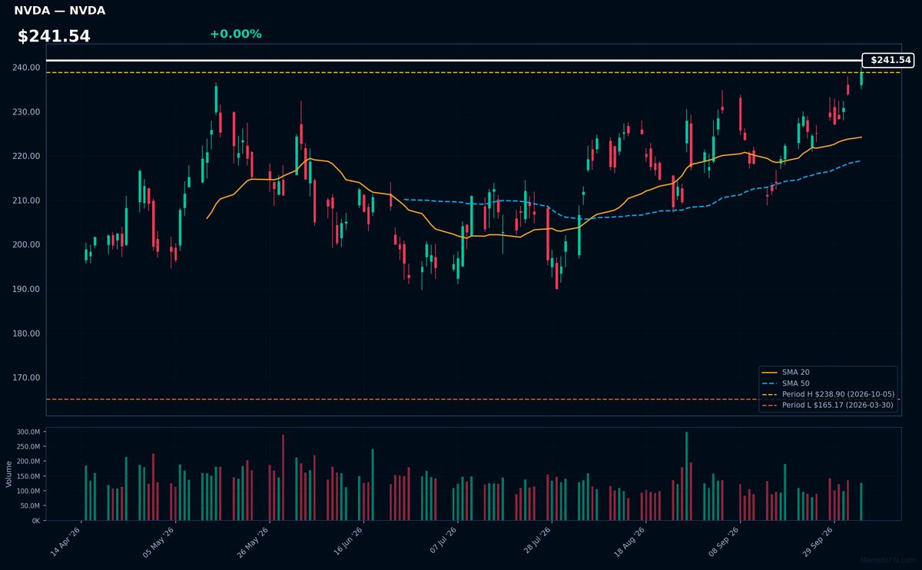This screenshot has width=922, height=570.
Task: Click the 0K volume axis label
Action: click(36, 520)
